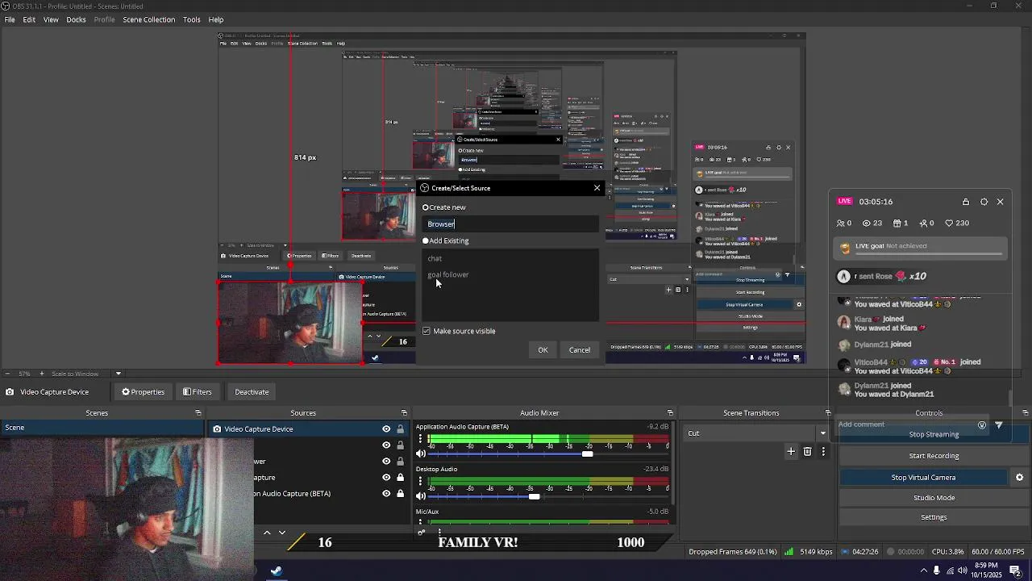Move selected source down arrow
The width and height of the screenshot is (1032, 581).
click(282, 533)
